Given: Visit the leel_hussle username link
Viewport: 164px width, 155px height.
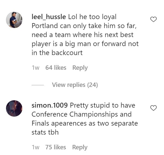Looking at the screenshot, I should point(49,17).
